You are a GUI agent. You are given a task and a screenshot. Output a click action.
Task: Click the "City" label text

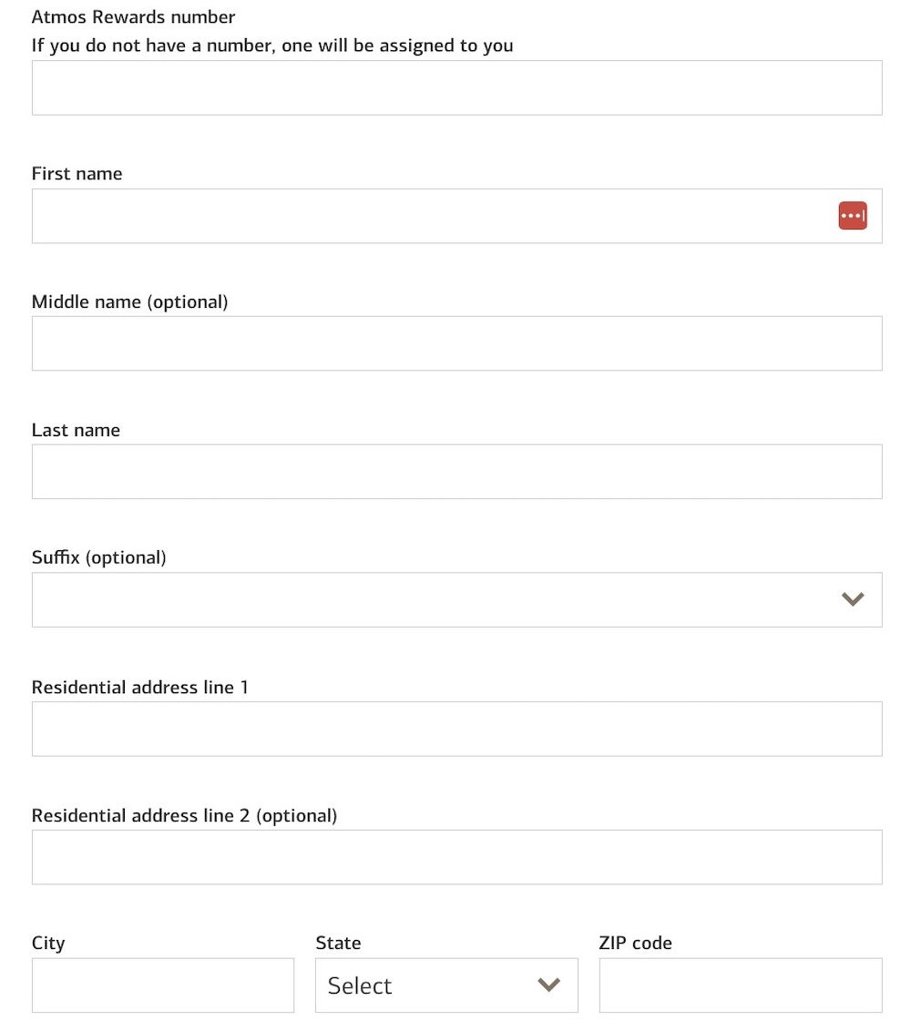tap(48, 944)
